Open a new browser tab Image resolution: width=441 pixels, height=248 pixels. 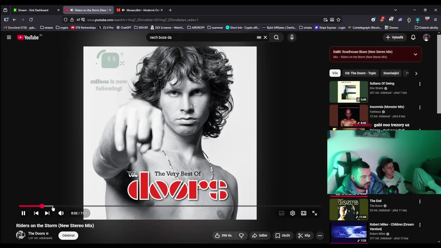[170, 10]
